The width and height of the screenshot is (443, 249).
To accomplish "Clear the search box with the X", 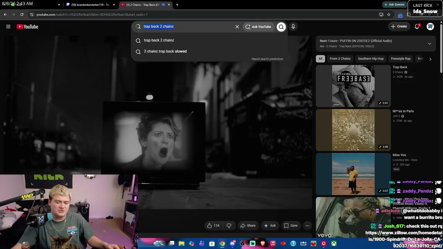I will (x=237, y=27).
